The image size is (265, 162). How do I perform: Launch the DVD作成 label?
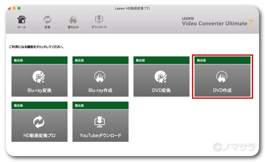coord(222,91)
